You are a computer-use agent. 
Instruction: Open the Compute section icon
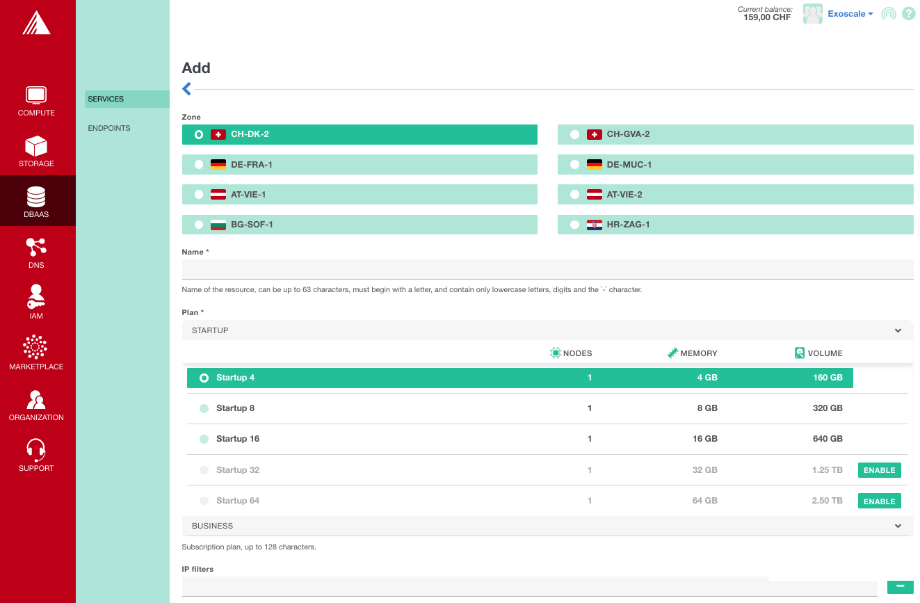tap(36, 95)
